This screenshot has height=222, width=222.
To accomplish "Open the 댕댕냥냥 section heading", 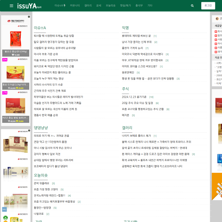I will pos(41,128).
